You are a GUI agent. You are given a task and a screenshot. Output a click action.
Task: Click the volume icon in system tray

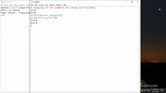point(145,91)
